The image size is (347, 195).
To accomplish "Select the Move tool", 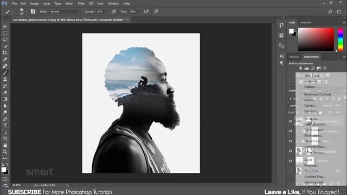I will click(x=5, y=27).
